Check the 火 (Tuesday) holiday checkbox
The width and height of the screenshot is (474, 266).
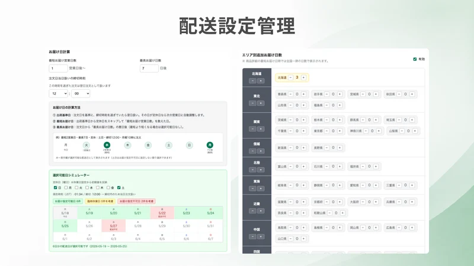point(76,187)
